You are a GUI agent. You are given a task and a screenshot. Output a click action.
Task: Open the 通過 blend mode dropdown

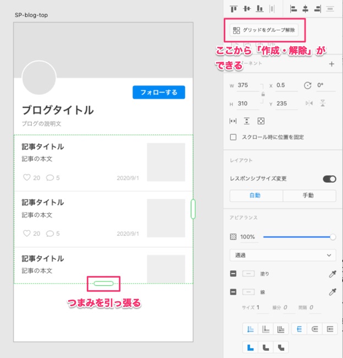point(283,255)
